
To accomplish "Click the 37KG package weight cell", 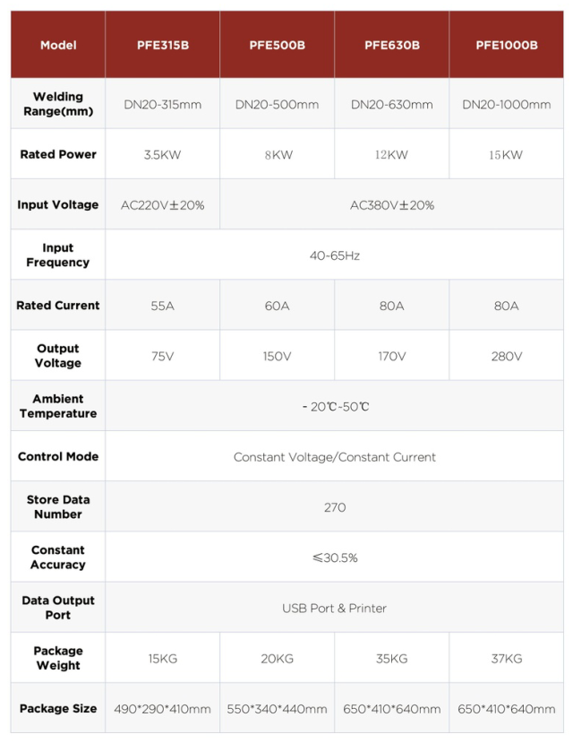I will point(506,659).
